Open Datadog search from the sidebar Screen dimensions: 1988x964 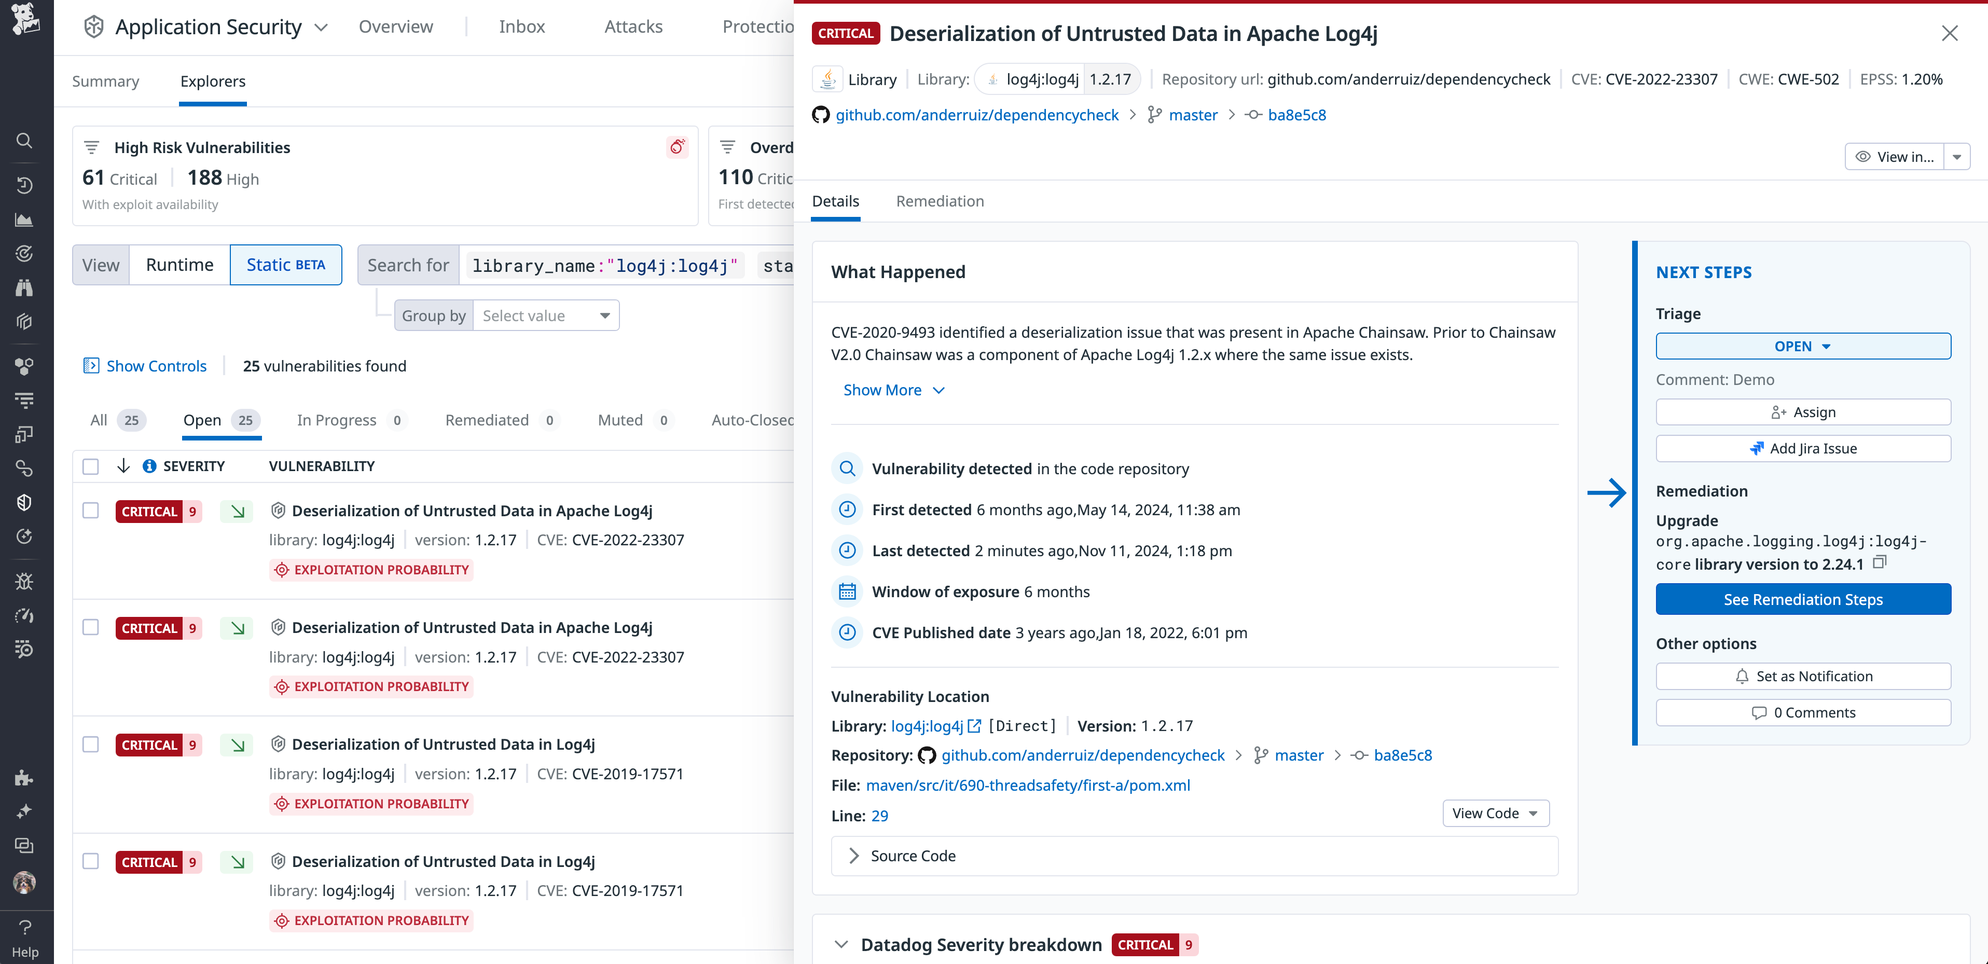tap(25, 141)
